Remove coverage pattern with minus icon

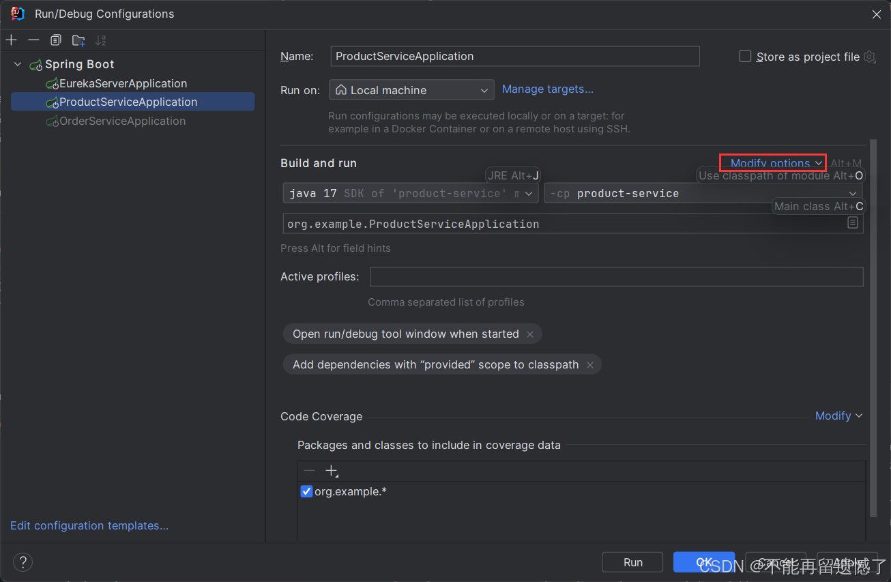click(x=309, y=471)
